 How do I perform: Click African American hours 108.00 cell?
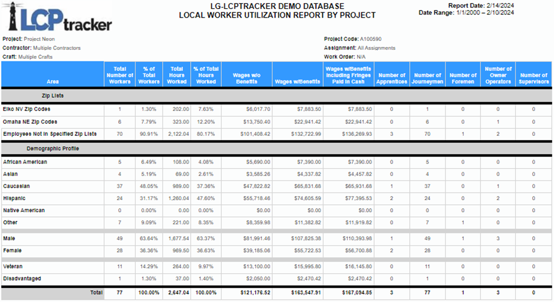click(x=181, y=162)
